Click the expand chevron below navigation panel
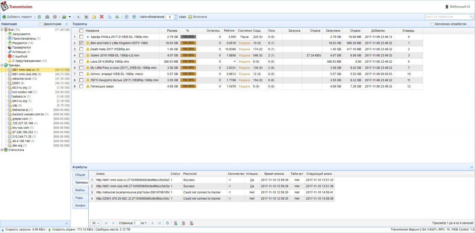The image size is (475, 233). (67, 223)
